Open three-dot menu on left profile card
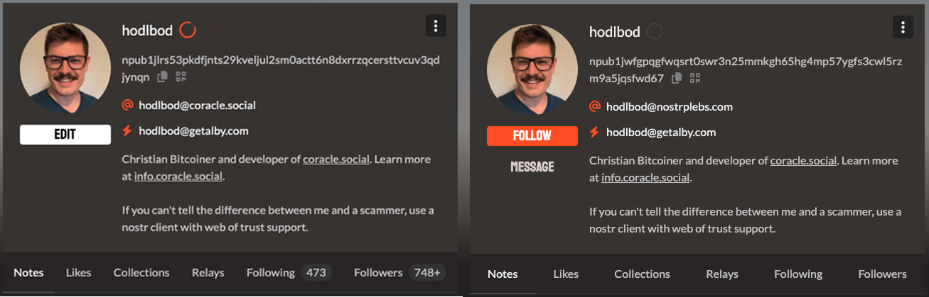 436,26
